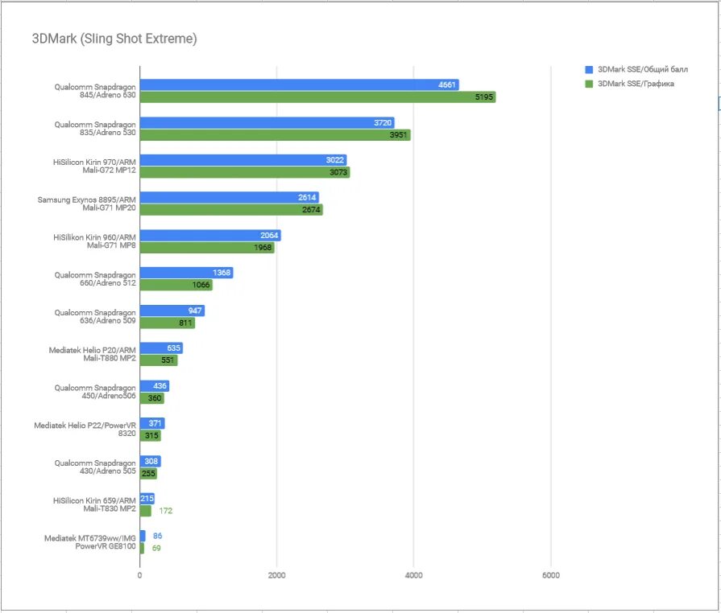This screenshot has height=613, width=721.
Task: Select axis label Qualcomm Snapdragon 660/Adreno 512
Action: tap(95, 279)
